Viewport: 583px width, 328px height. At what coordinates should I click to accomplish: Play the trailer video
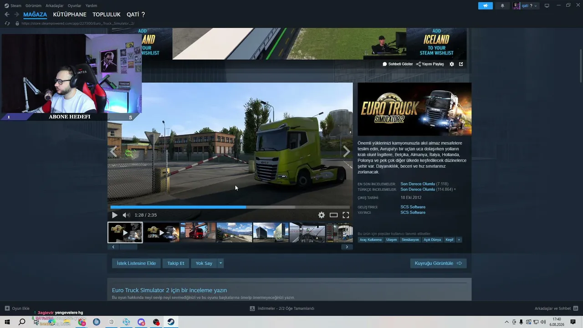[115, 215]
